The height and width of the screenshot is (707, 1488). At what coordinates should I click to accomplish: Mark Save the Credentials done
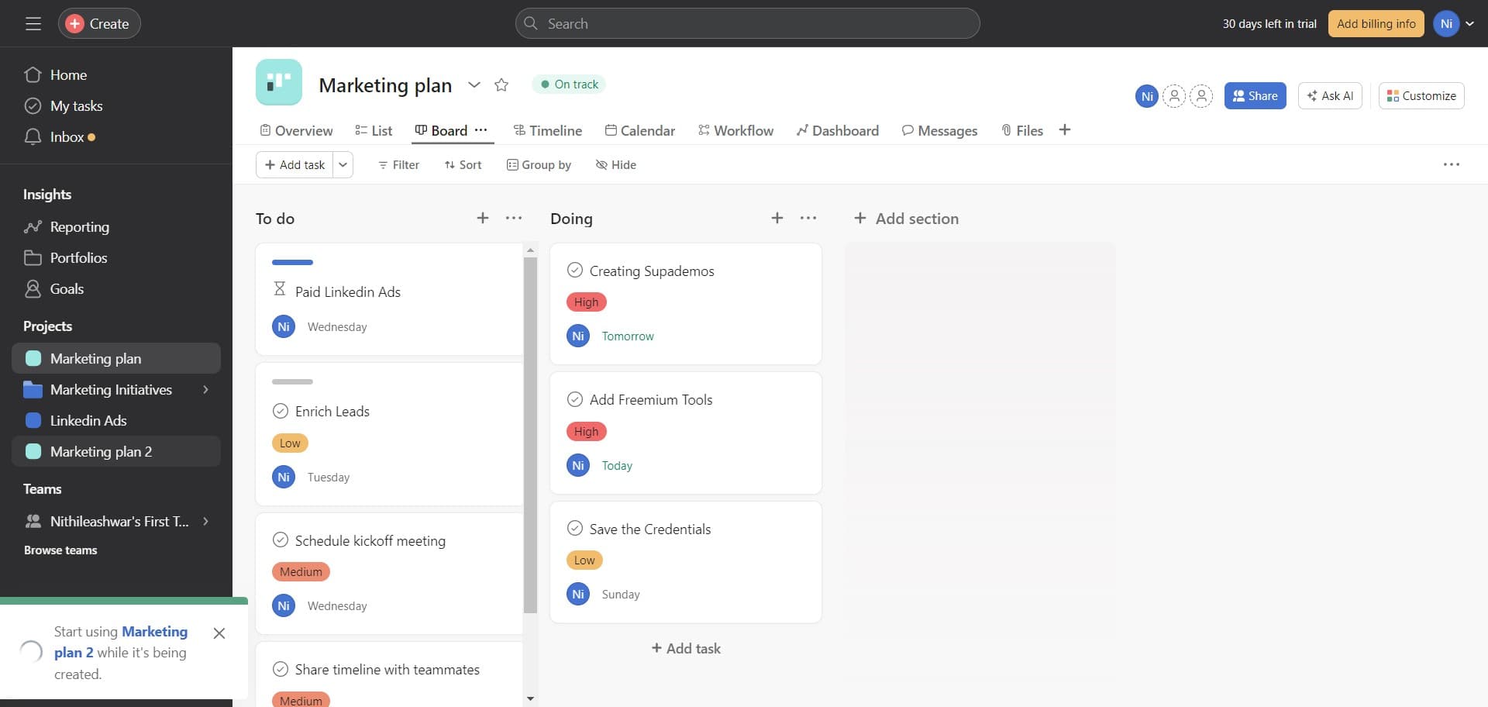coord(575,528)
